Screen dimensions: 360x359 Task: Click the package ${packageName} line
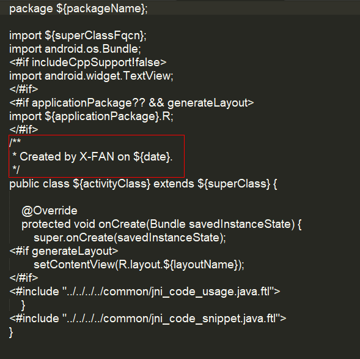click(x=78, y=9)
